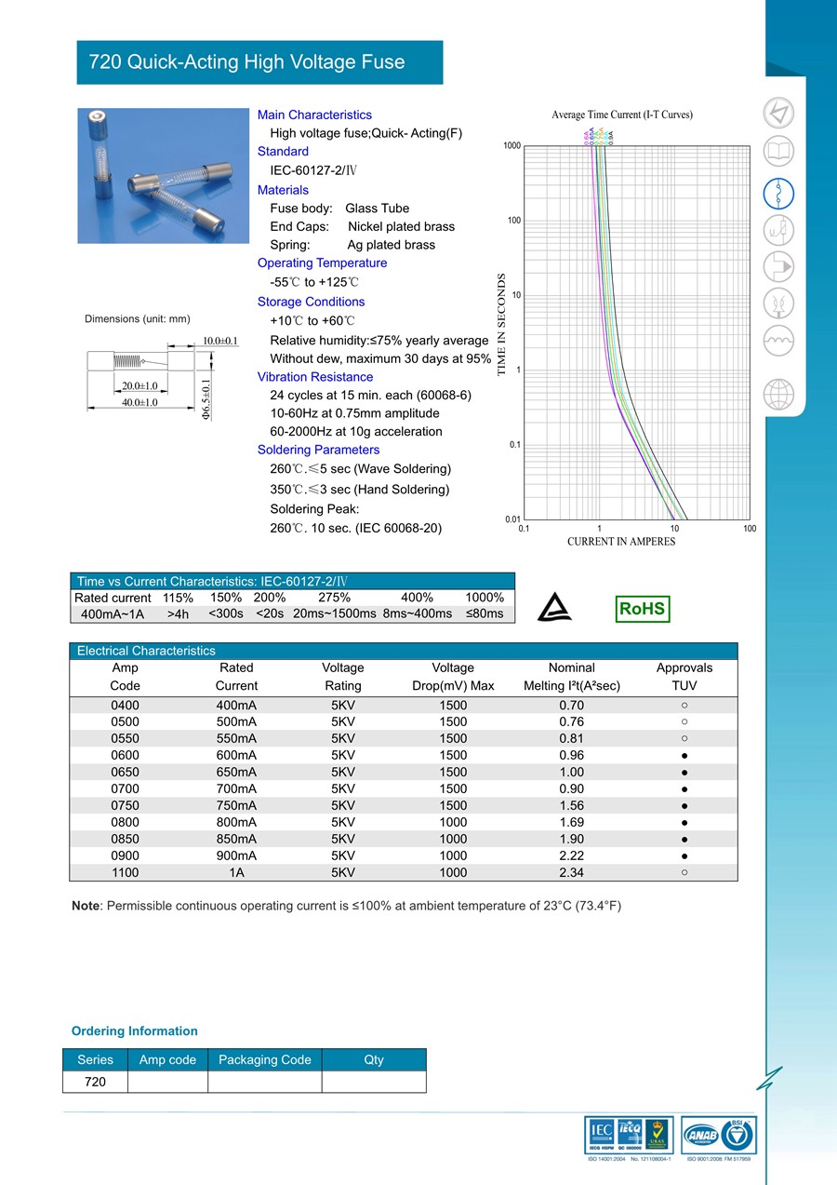Select the open book icon in sidebar

click(778, 152)
